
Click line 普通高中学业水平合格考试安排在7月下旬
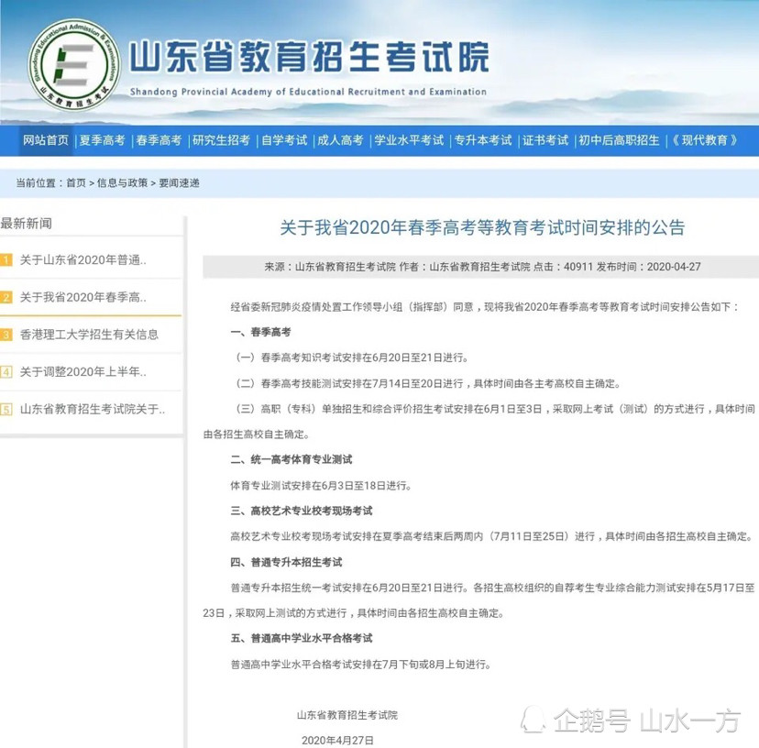(x=361, y=665)
